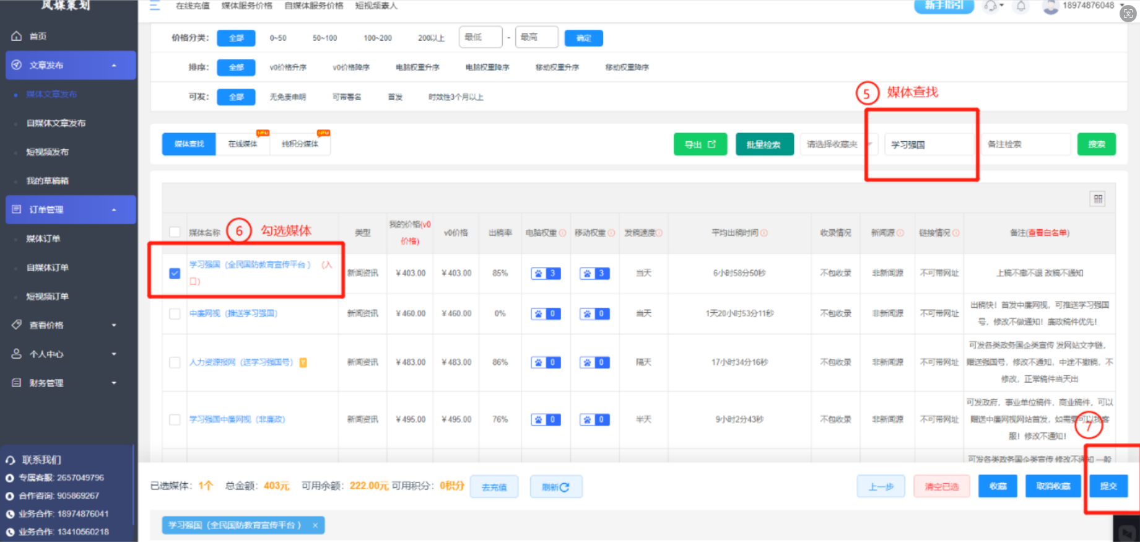Click 电脑权重 badge in 中廉网视 row
The height and width of the screenshot is (542, 1140).
tap(546, 314)
